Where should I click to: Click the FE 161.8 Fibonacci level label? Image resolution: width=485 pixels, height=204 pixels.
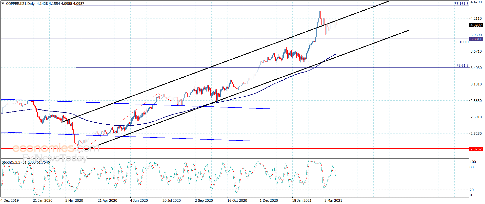tap(461, 4)
